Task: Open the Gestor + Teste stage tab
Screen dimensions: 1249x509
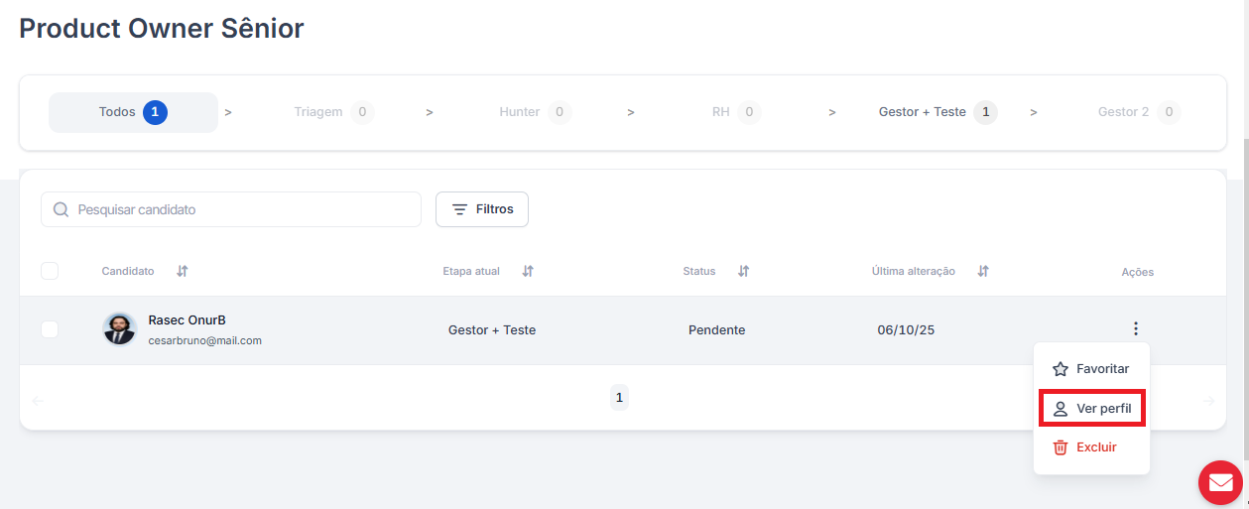Action: pos(937,112)
